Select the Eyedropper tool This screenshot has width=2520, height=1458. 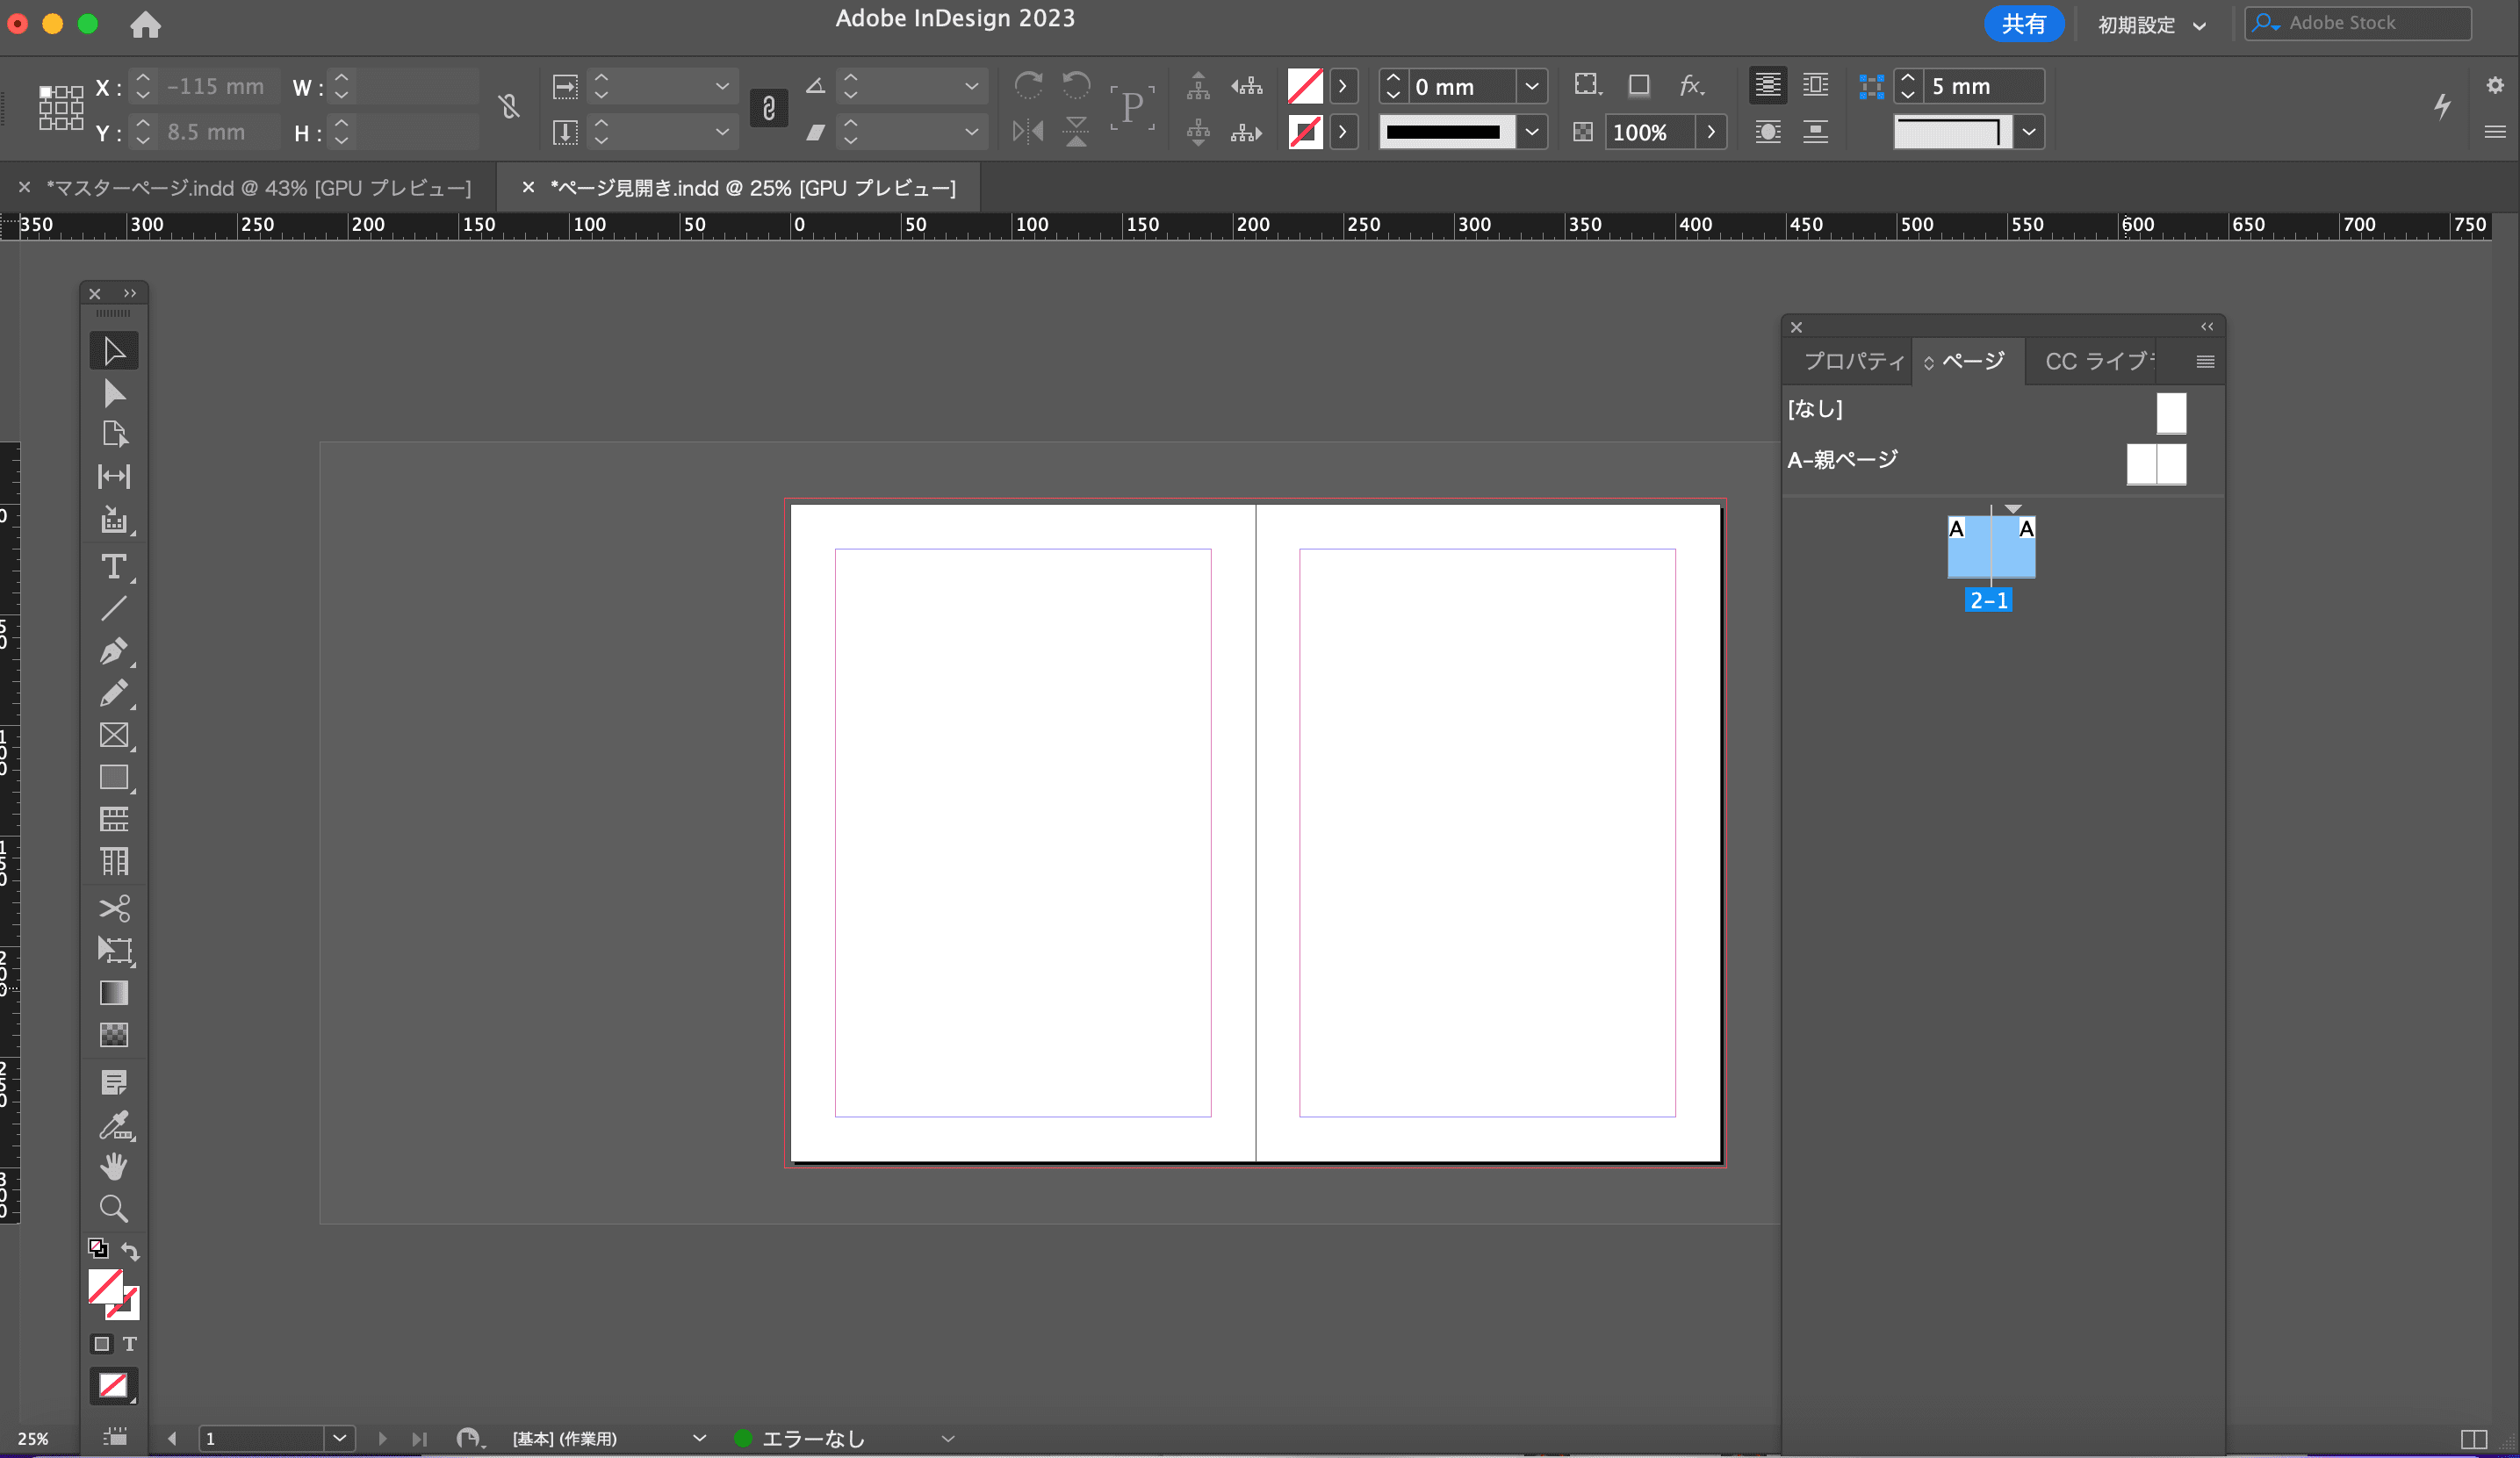(114, 1125)
